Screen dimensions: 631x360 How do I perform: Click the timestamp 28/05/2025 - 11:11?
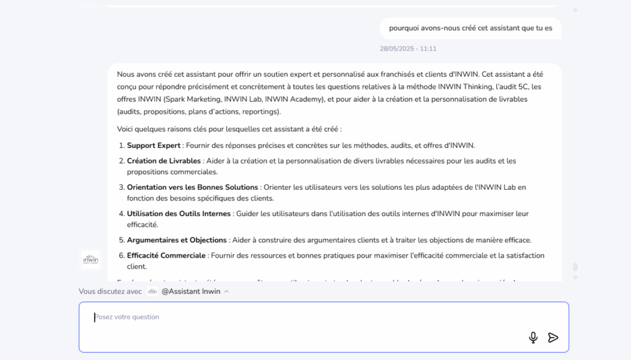408,49
